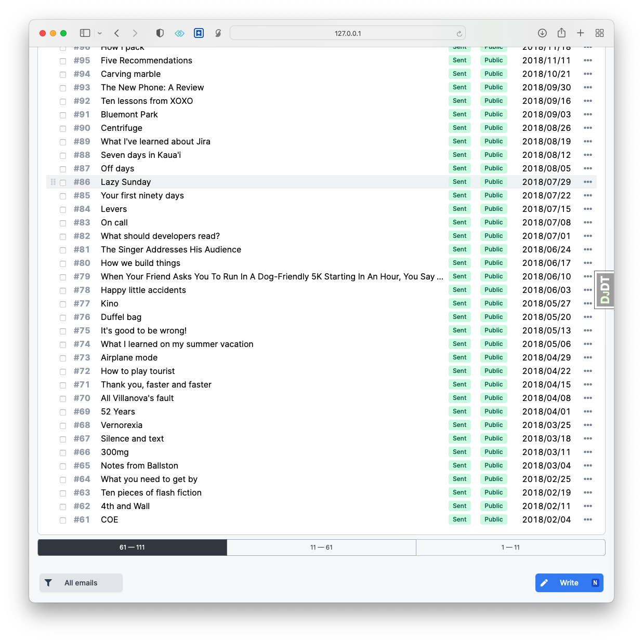Image resolution: width=643 pixels, height=641 pixels.
Task: Open the email titled Your first ninety days
Action: coord(142,195)
